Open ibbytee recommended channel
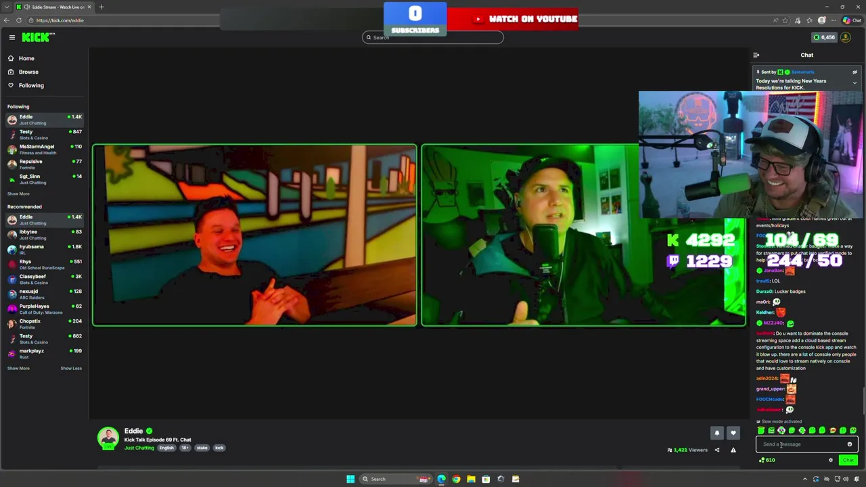 tap(44, 235)
